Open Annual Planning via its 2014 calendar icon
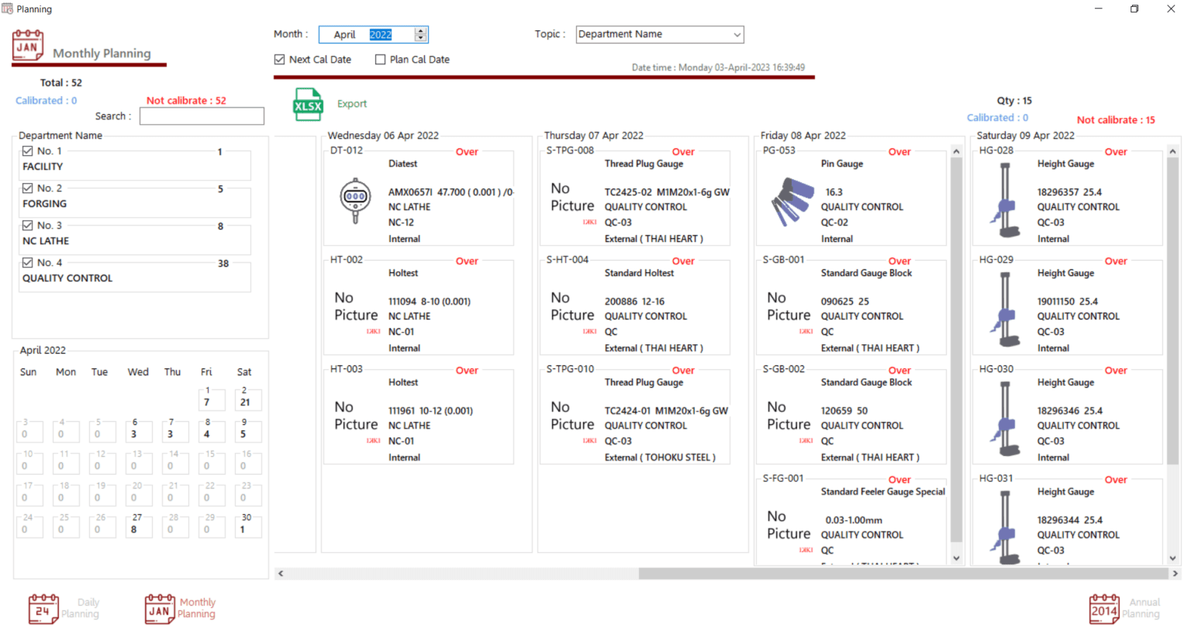The width and height of the screenshot is (1191, 639). 1104,610
